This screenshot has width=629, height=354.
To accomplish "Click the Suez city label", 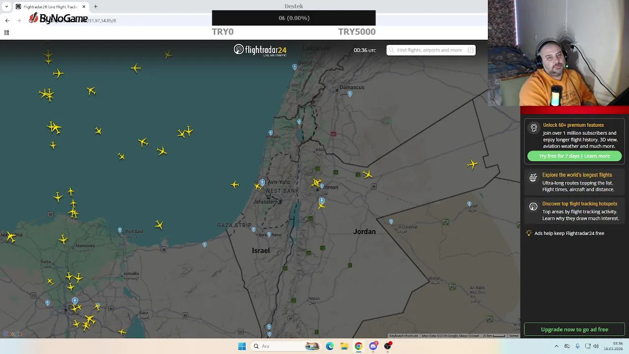I will pos(143,313).
